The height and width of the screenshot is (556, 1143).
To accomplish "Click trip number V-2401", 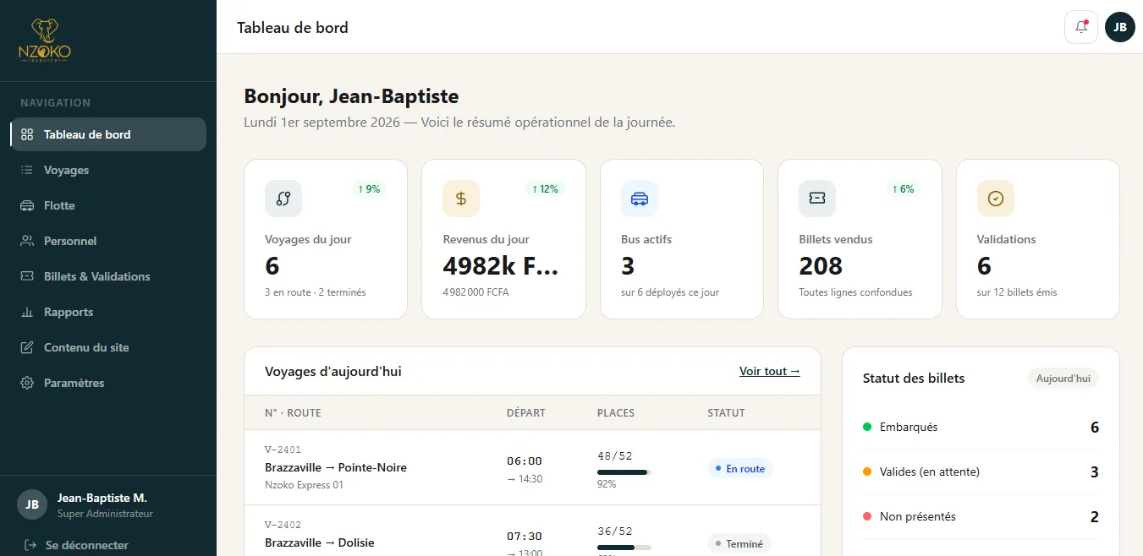I will 283,450.
